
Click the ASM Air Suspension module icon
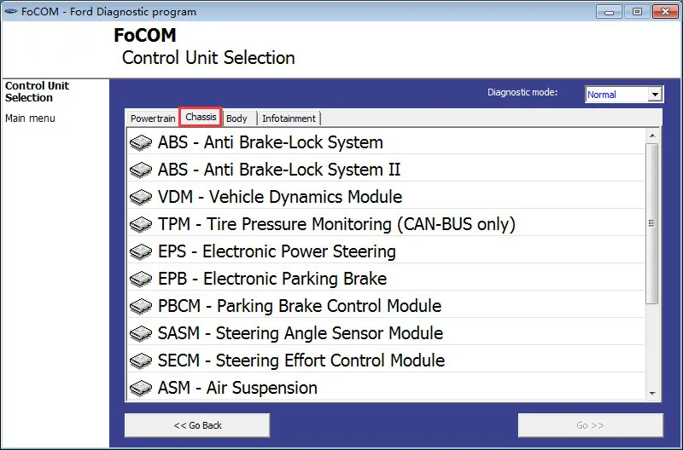pos(141,389)
